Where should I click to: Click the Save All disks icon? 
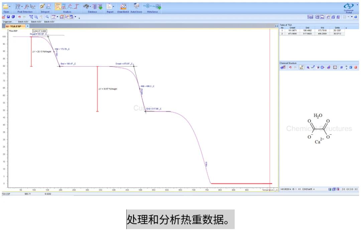click(x=13, y=17)
